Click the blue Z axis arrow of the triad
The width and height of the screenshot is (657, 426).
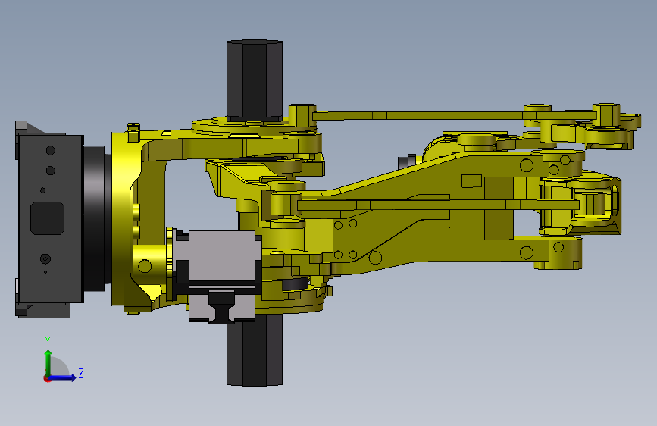63,377
